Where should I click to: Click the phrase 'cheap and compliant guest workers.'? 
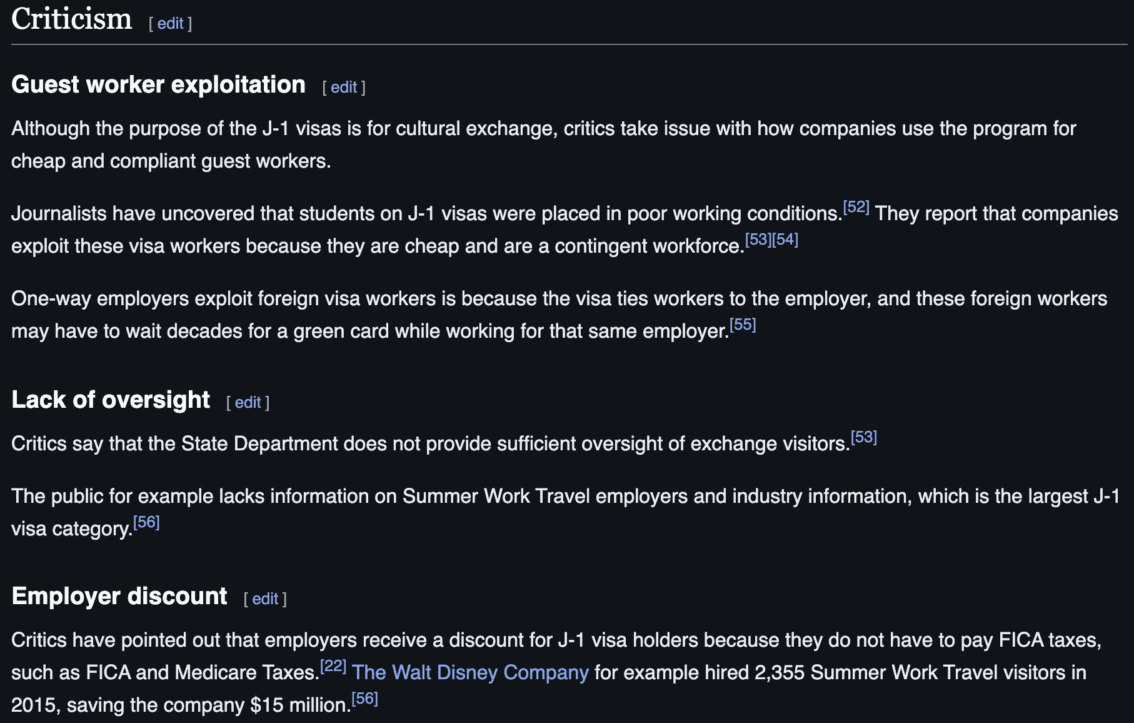pos(171,161)
